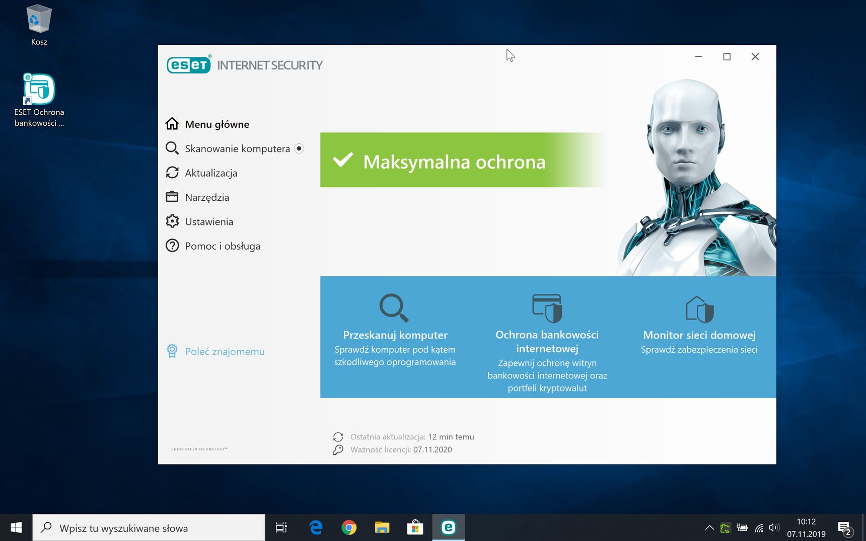Click Sprawdź zabezpieczenia sieci description

[x=699, y=350]
